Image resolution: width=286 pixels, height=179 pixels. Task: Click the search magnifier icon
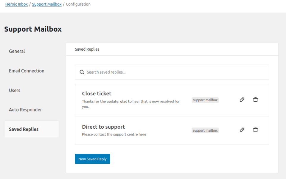82,72
